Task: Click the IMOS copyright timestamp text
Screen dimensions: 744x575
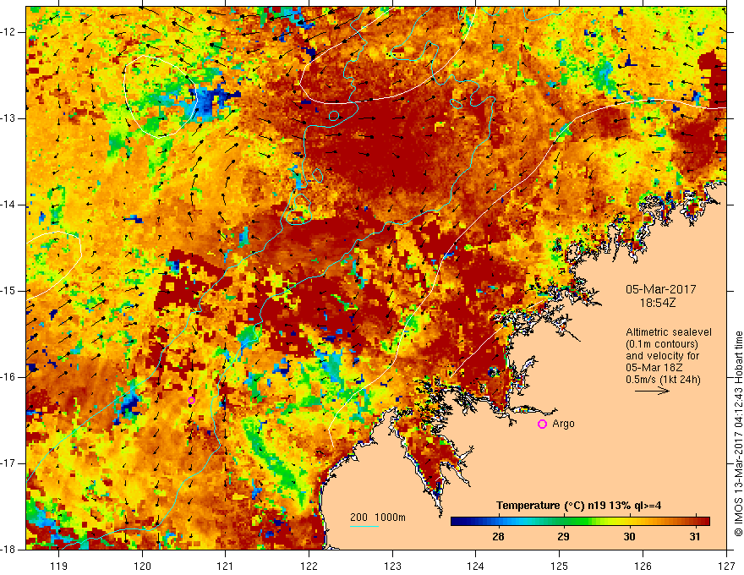Action: click(738, 434)
